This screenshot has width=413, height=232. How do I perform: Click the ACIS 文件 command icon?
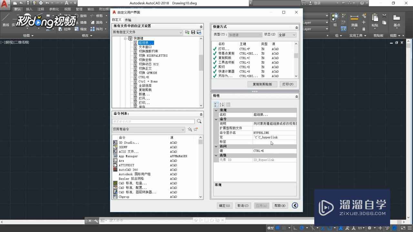pos(116,151)
